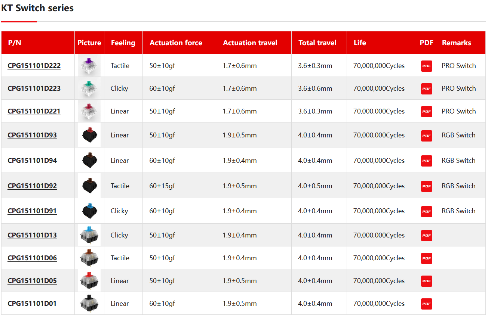488x320 pixels.
Task: Click PDF icon for CPG151101D05
Action: pos(426,281)
